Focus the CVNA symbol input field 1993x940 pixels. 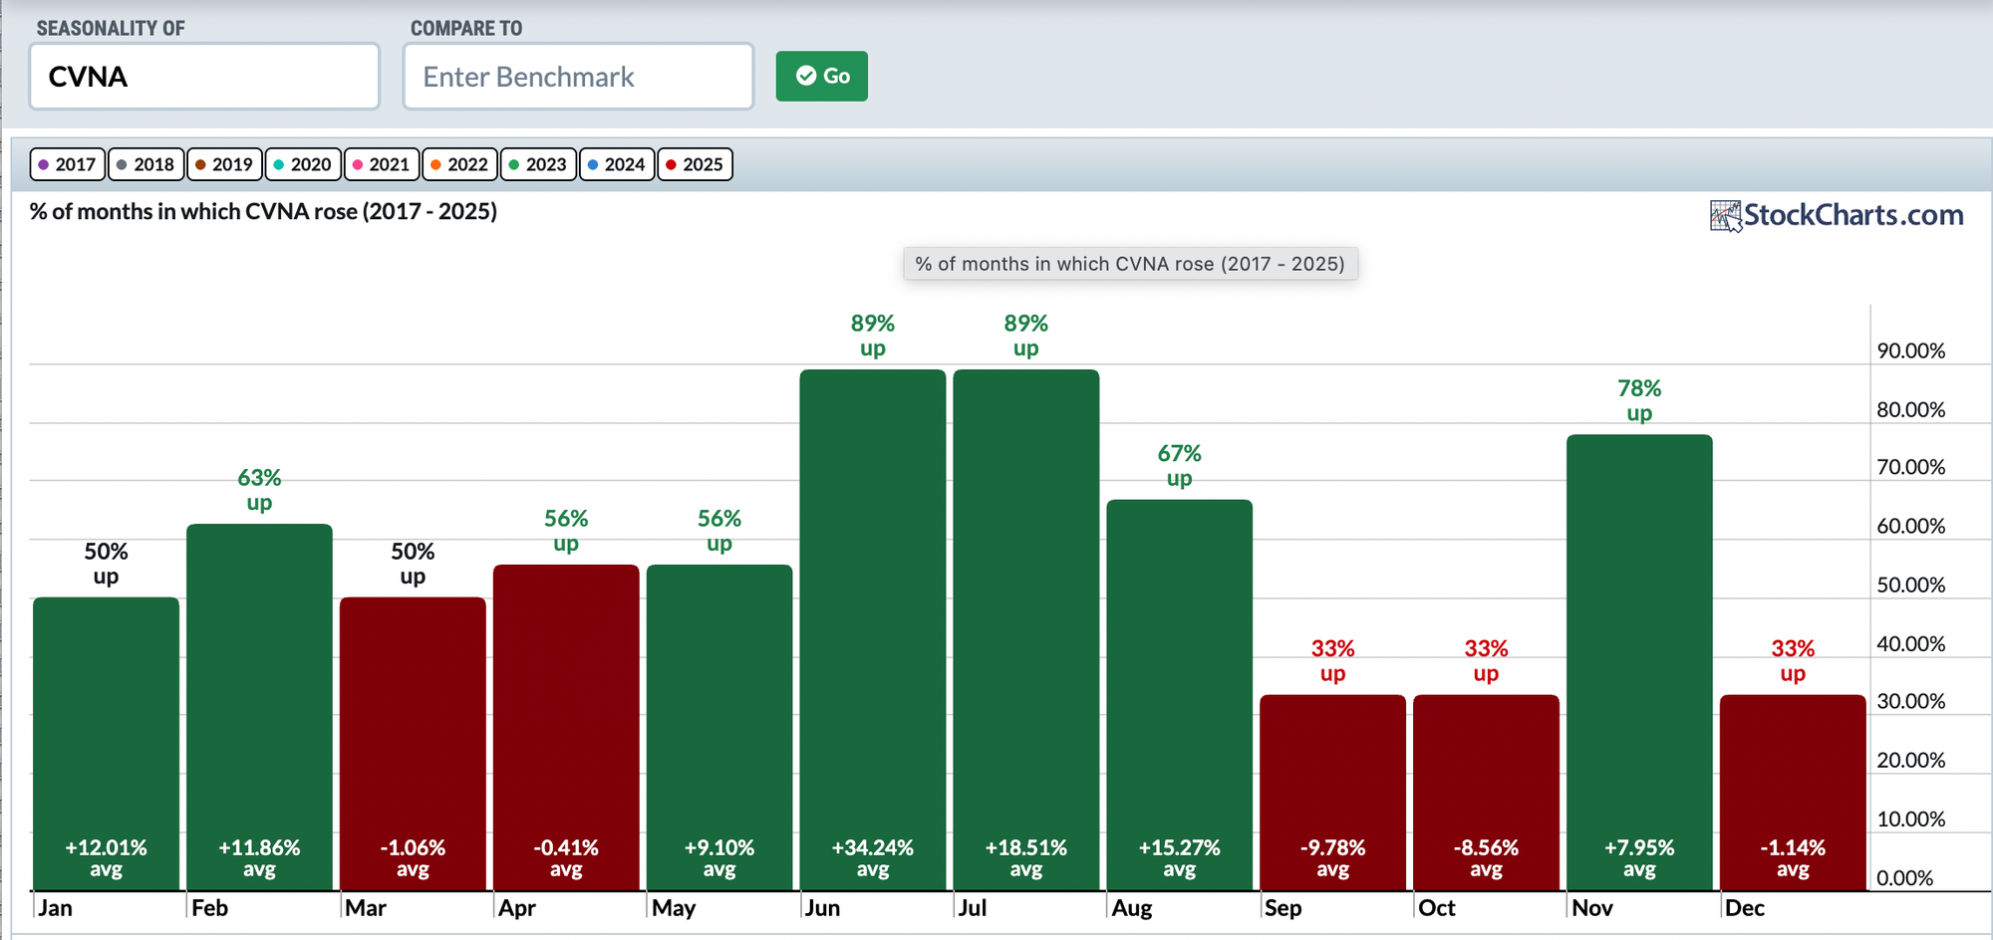[x=204, y=76]
